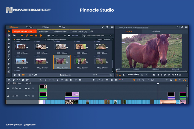The height and width of the screenshot is (129, 194).
Task: Open the ScoreFitter clef sidebar icon
Action: (x=9, y=68)
